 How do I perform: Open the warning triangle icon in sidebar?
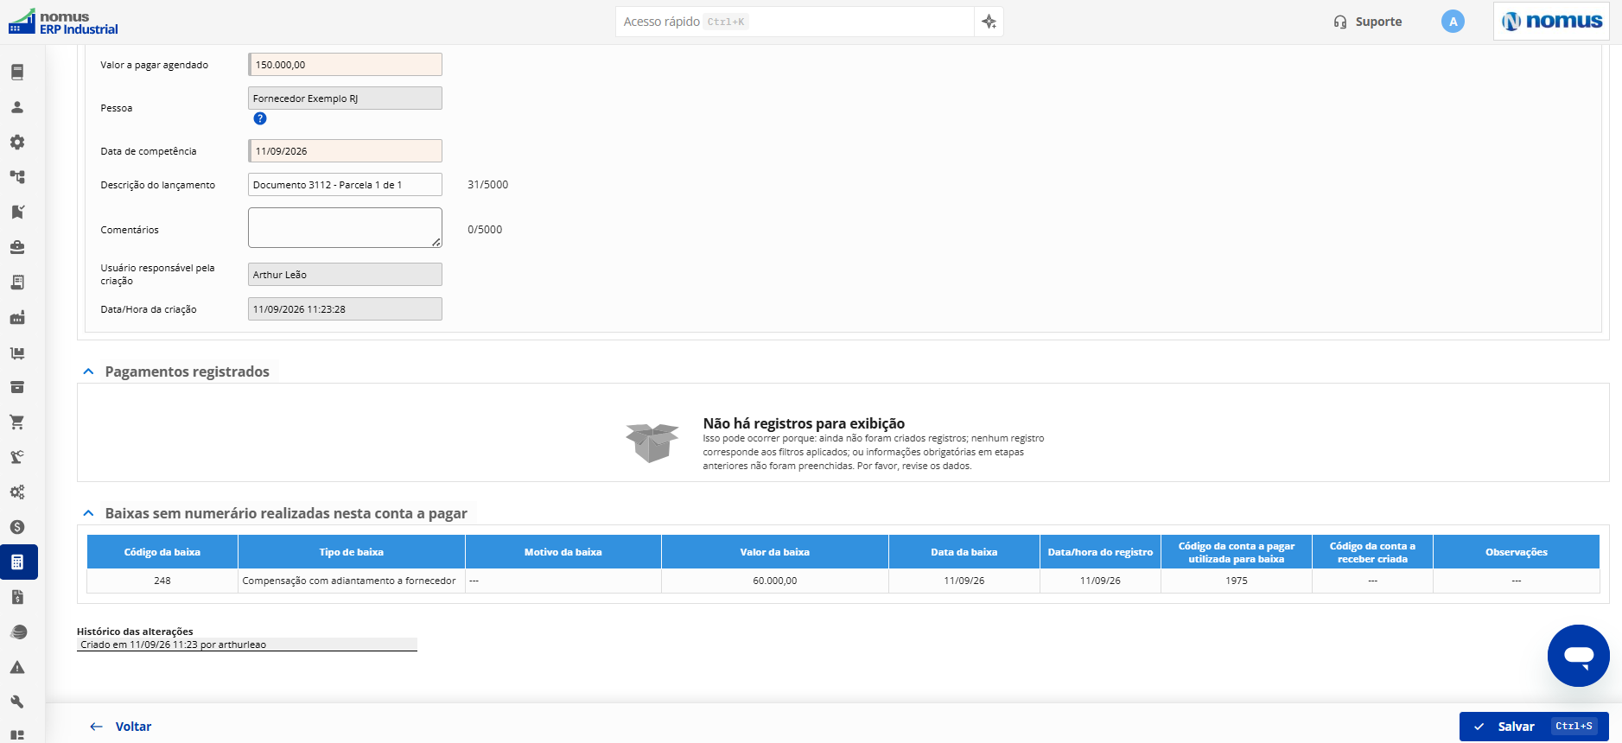tap(17, 667)
